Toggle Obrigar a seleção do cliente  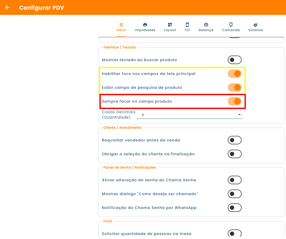(x=234, y=154)
